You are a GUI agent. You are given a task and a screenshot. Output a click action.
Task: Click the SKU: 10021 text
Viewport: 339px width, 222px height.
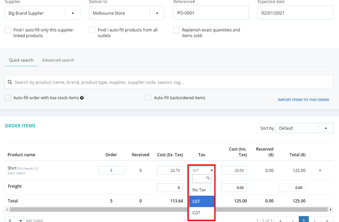(x=16, y=173)
